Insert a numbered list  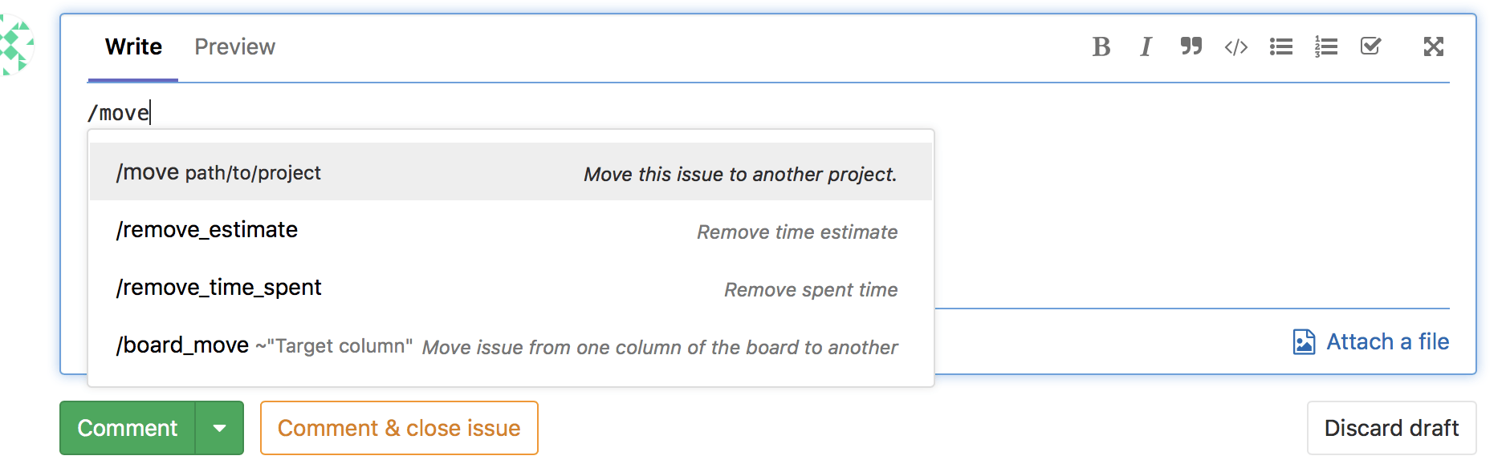pos(1325,46)
